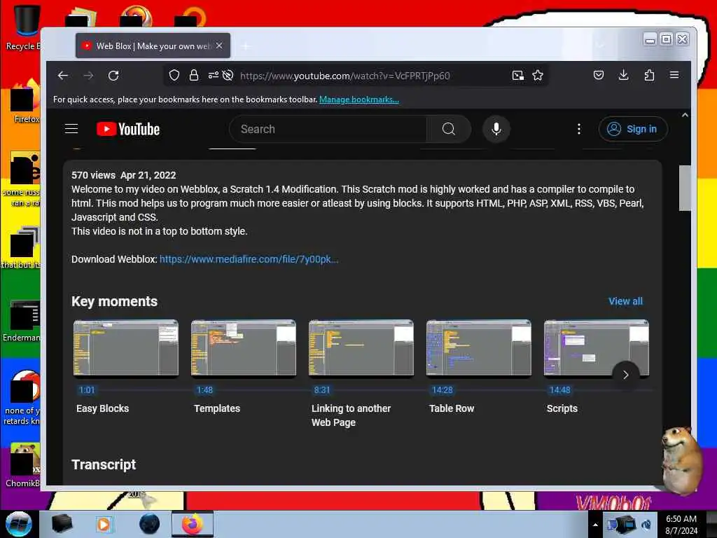Go to YouTube home via logo
The image size is (717, 538).
[128, 129]
